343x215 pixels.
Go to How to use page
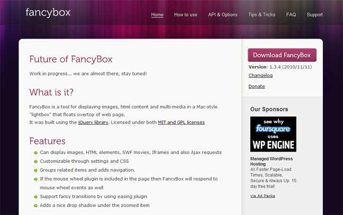pyautogui.click(x=185, y=15)
